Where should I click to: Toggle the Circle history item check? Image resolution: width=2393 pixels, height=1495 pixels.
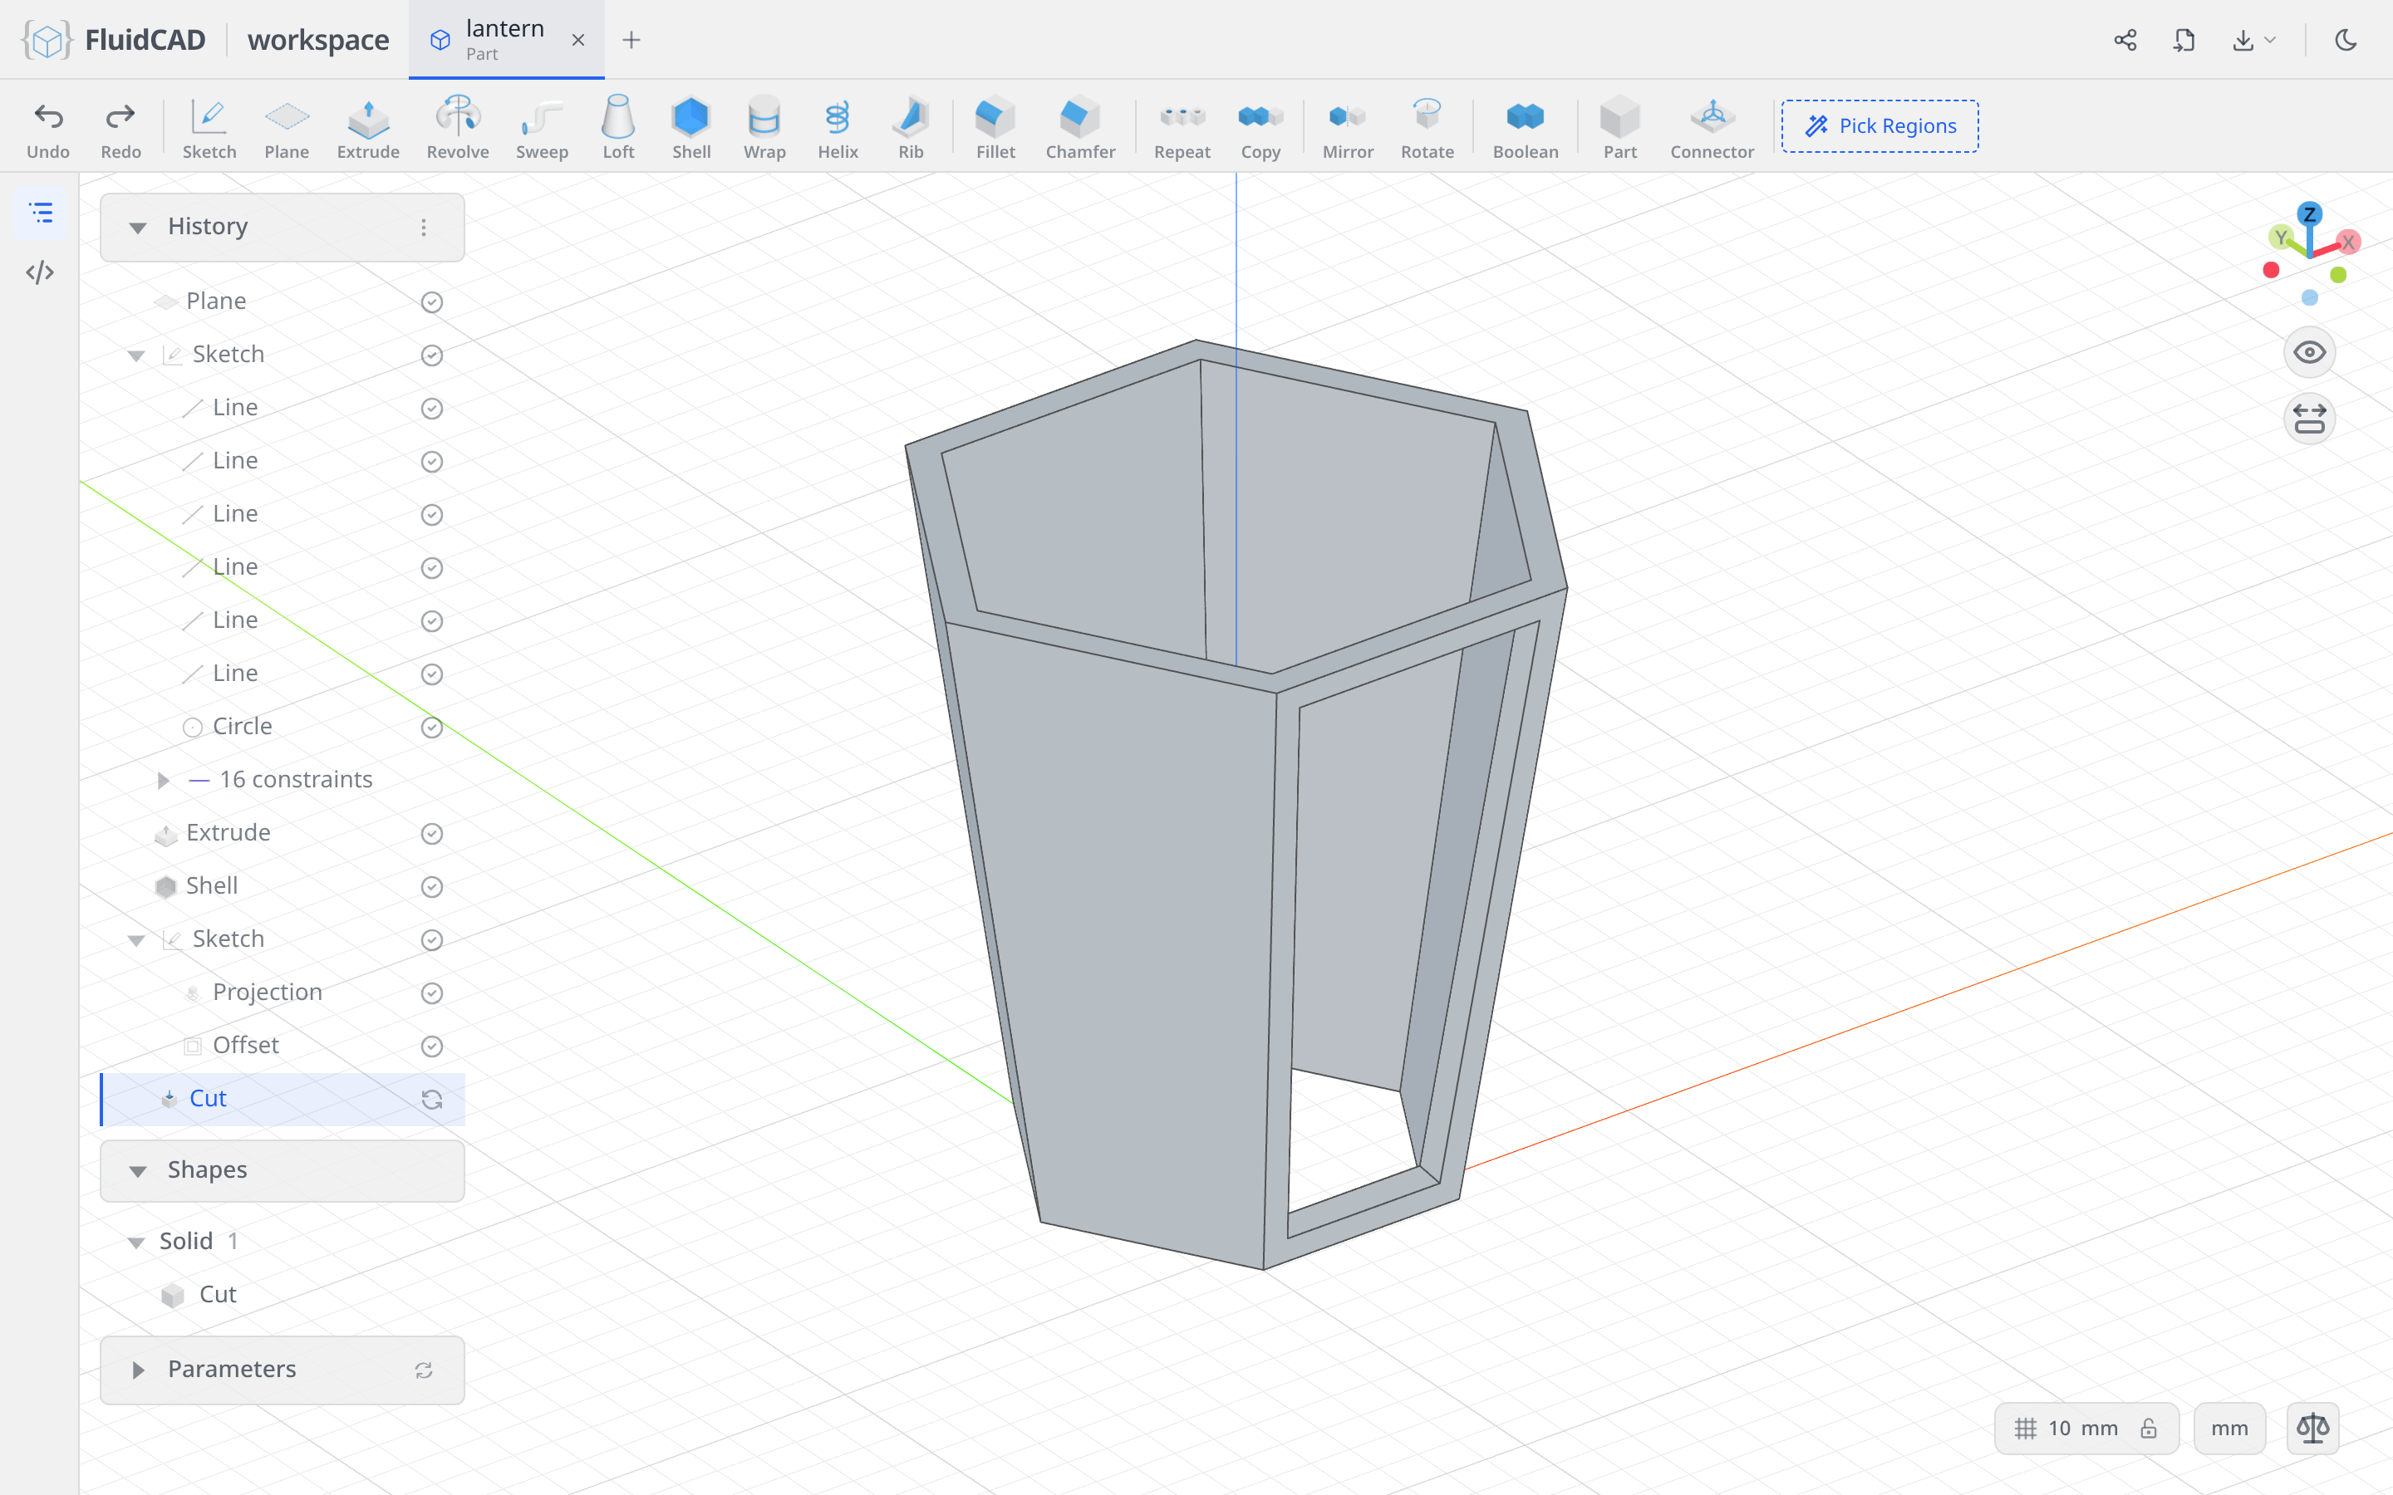431,727
